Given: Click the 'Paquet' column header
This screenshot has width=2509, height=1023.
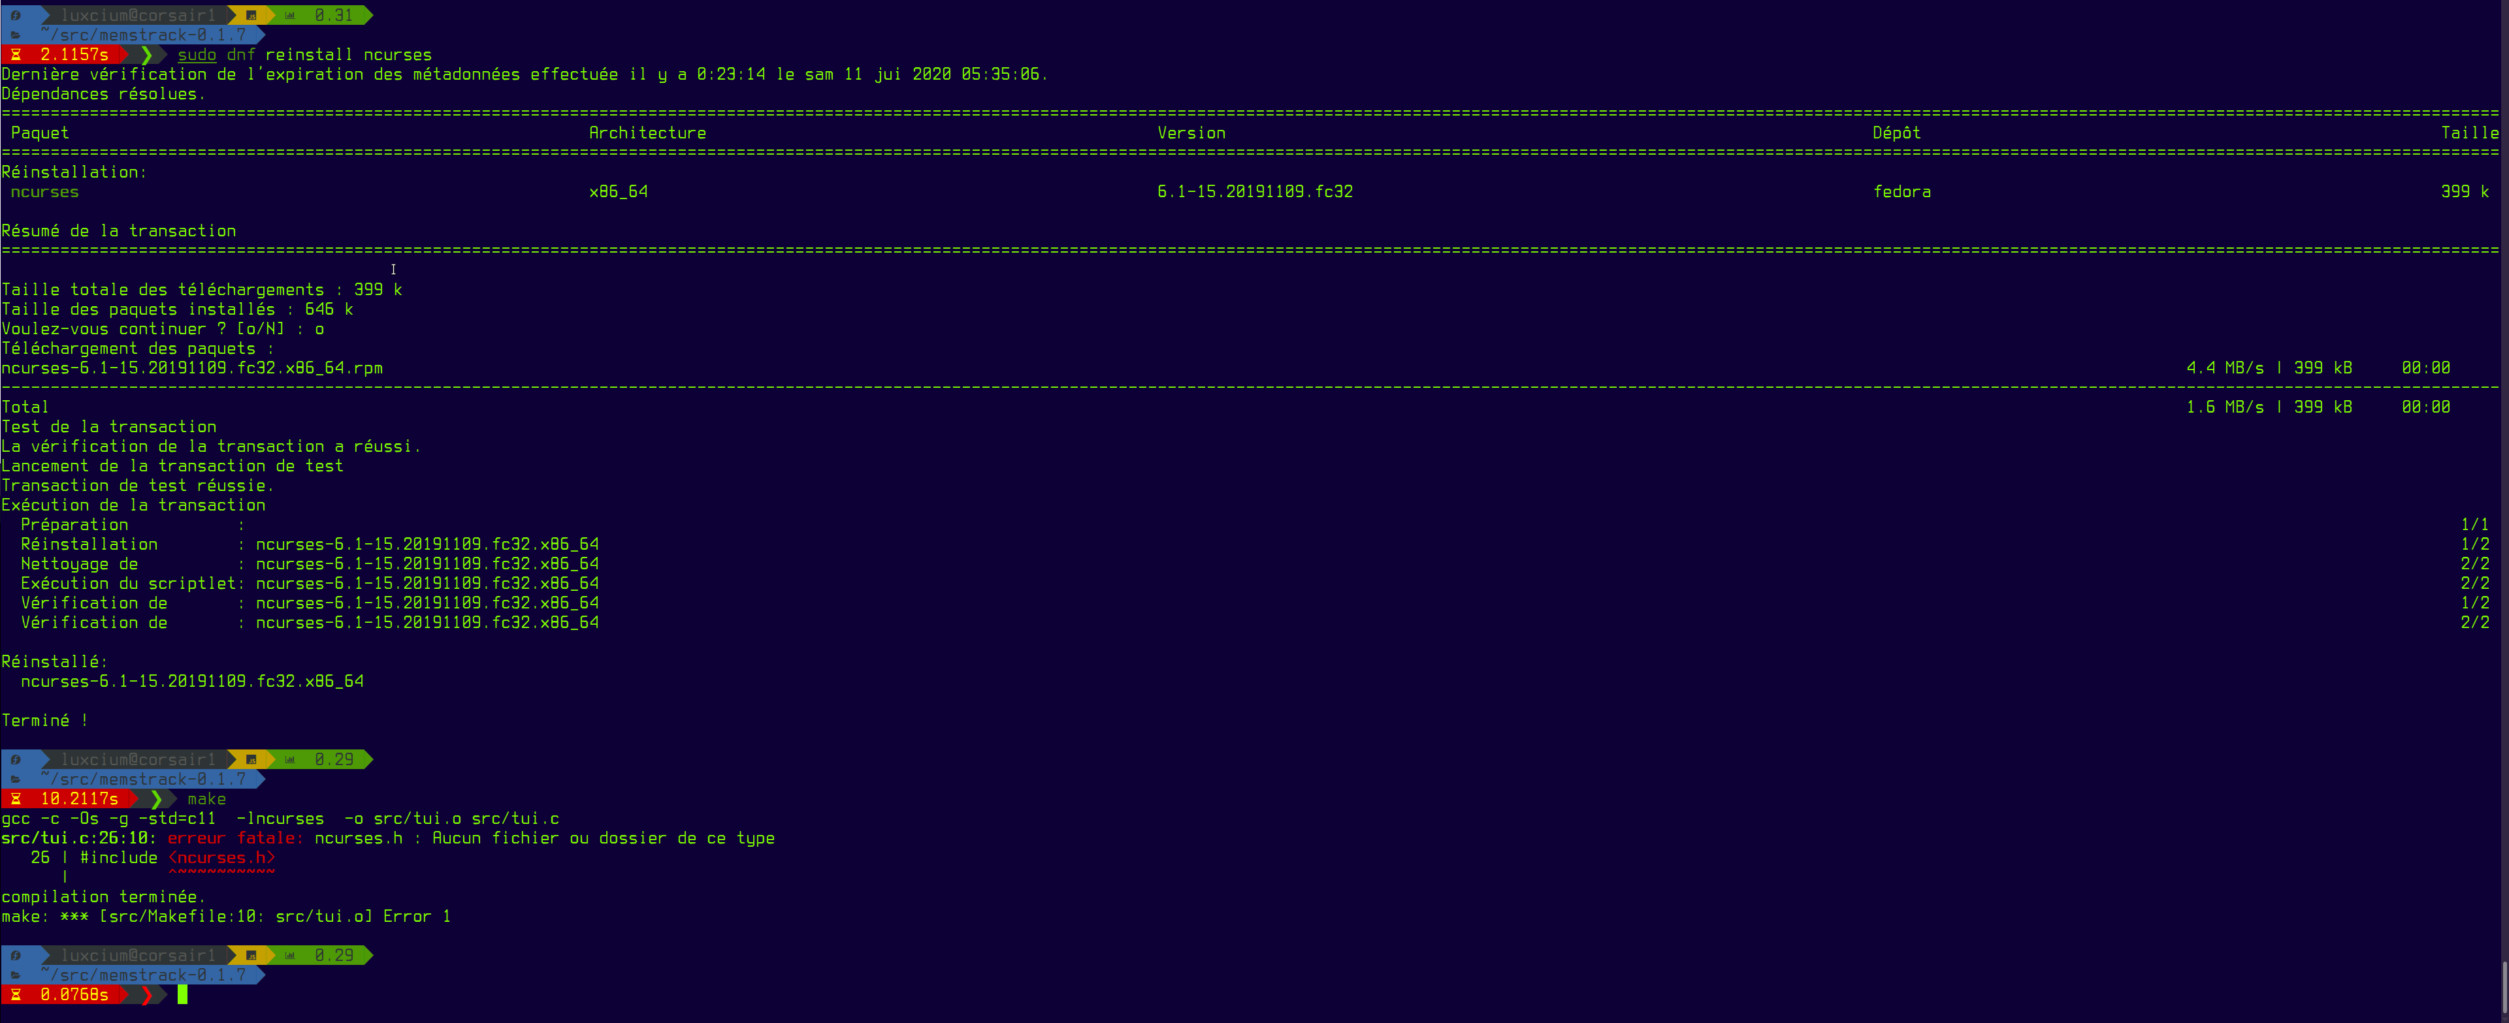Looking at the screenshot, I should [40, 133].
